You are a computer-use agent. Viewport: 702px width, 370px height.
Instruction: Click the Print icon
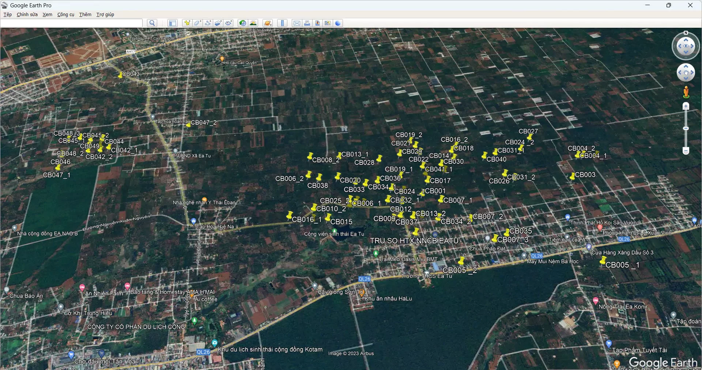(307, 23)
